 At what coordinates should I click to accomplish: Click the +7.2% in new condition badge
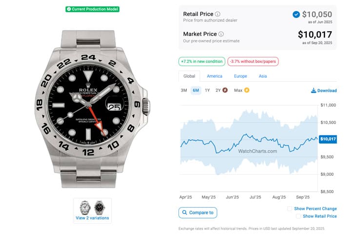(202, 61)
